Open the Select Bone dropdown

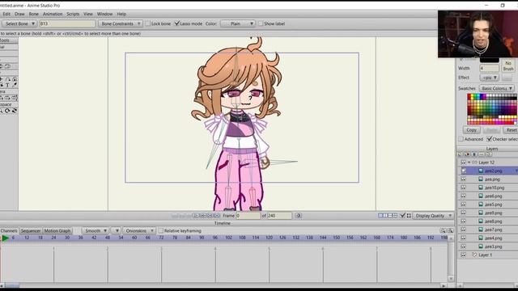tap(19, 23)
